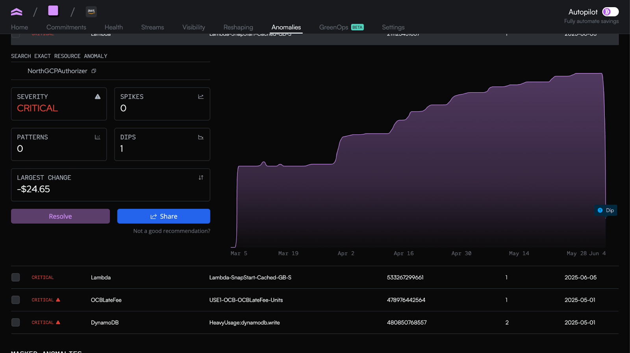Click the HeavyUsage:dynamodb.write cell
The height and width of the screenshot is (353, 630).
[x=245, y=322]
